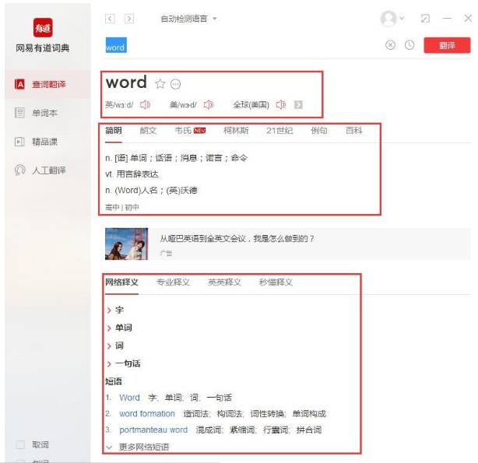Image resolution: width=478 pixels, height=463 pixels.
Task: Click the 查词翻译 red A icon
Action: (19, 84)
